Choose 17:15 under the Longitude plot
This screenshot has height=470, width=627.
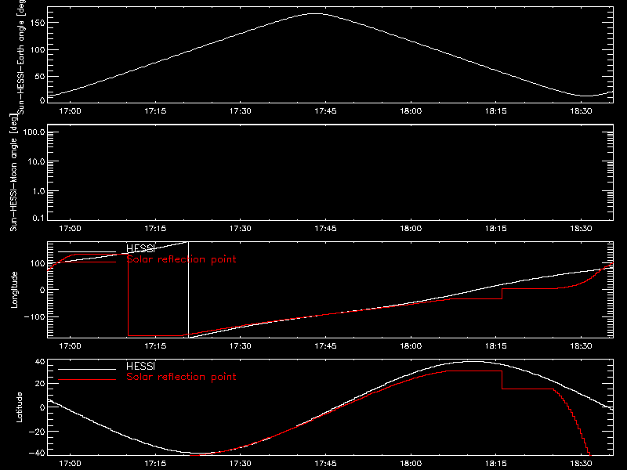[x=155, y=346]
